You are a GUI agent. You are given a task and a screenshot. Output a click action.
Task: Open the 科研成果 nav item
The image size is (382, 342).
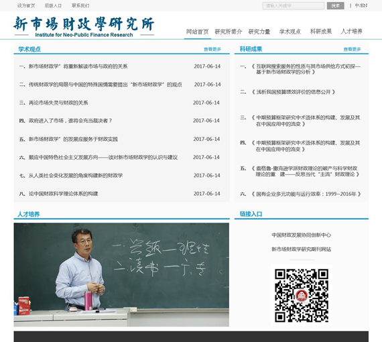point(321,32)
